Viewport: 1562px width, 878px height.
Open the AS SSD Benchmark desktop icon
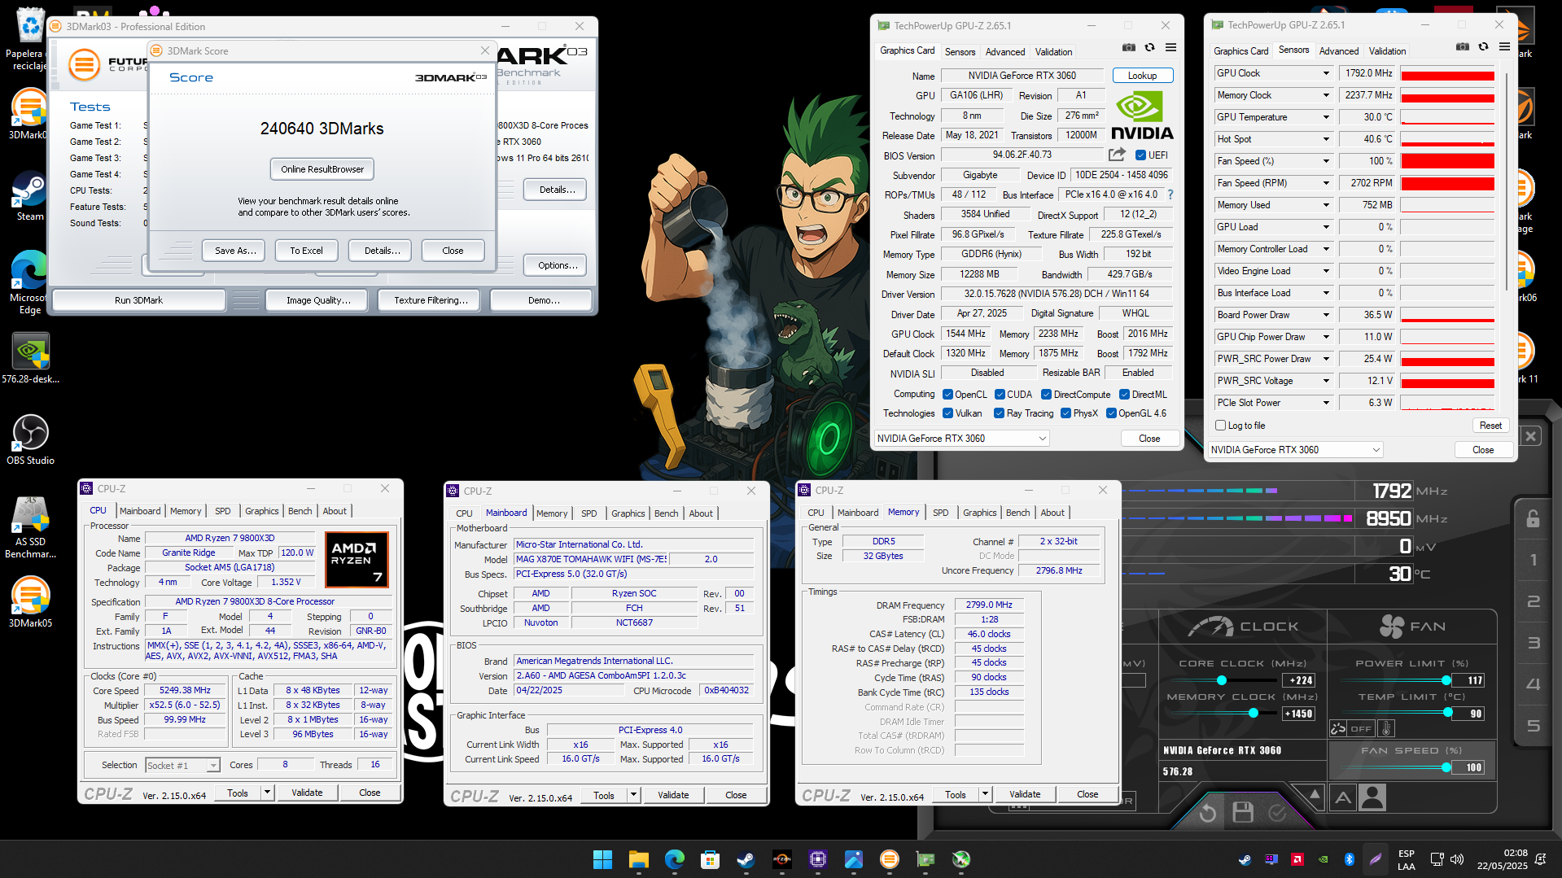(30, 527)
